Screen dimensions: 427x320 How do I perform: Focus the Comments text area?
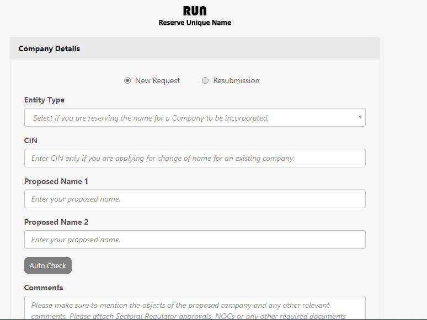(x=195, y=308)
